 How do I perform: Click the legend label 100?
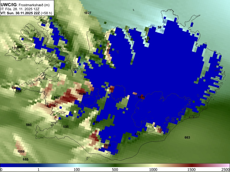(77, 170)
